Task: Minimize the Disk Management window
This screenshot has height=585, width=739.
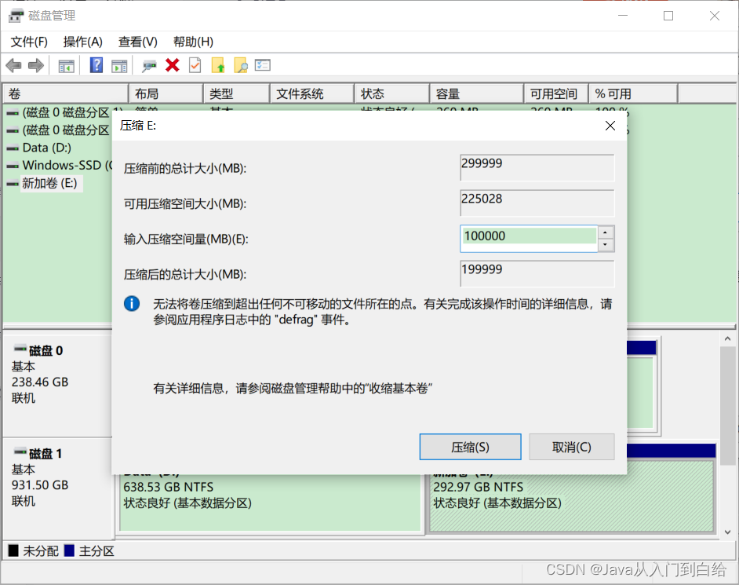Action: [623, 16]
